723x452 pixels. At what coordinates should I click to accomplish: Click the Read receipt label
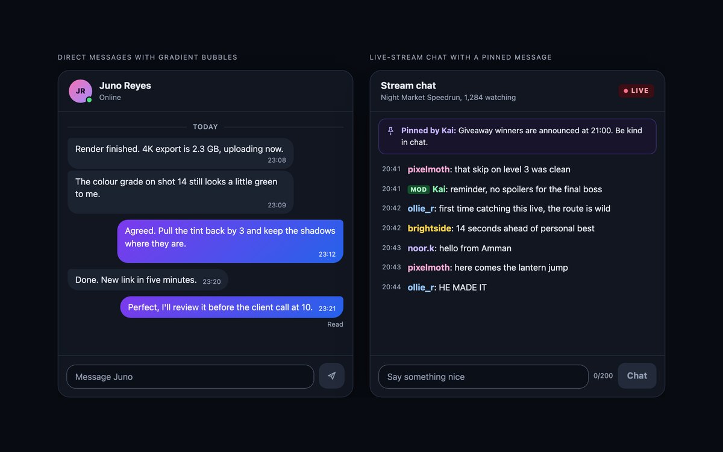tap(336, 324)
